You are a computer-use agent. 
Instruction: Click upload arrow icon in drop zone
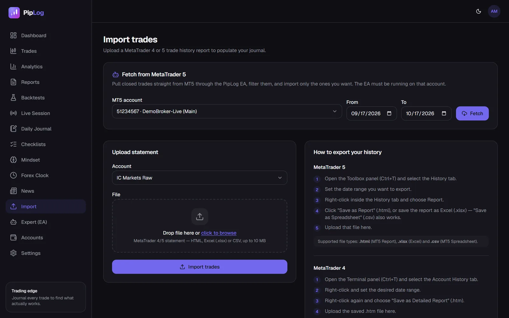(x=200, y=217)
